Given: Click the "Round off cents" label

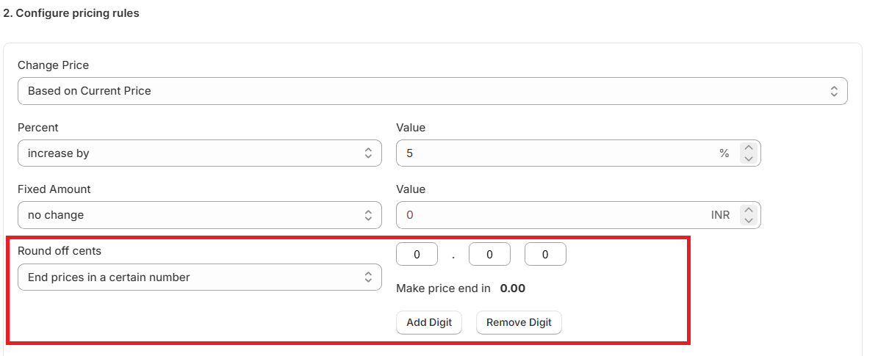Looking at the screenshot, I should pyautogui.click(x=60, y=251).
